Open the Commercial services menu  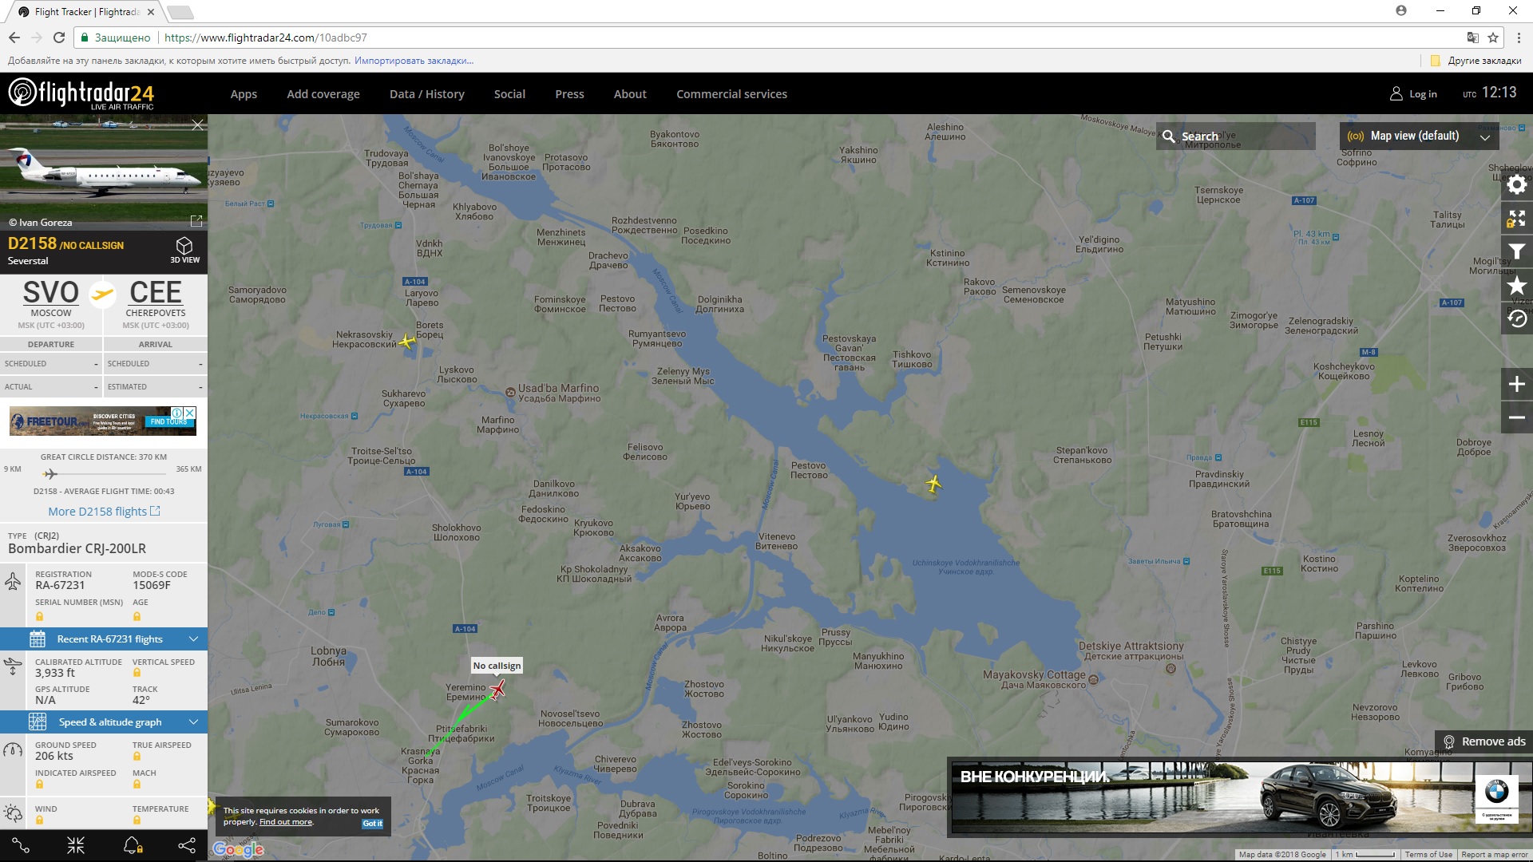[731, 94]
